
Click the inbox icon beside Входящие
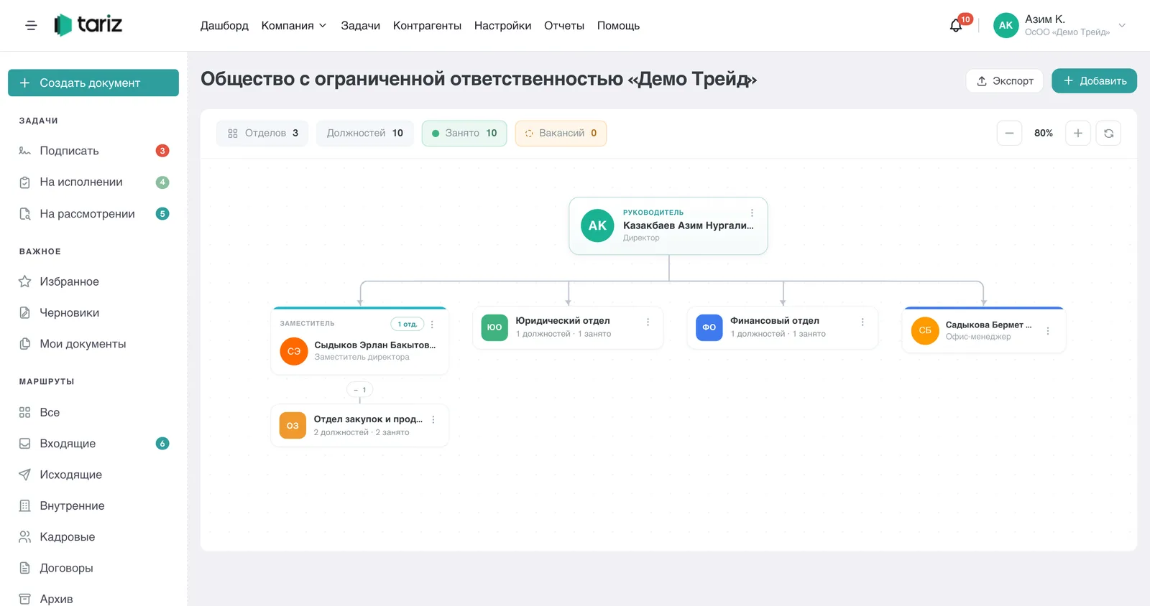[x=24, y=444]
